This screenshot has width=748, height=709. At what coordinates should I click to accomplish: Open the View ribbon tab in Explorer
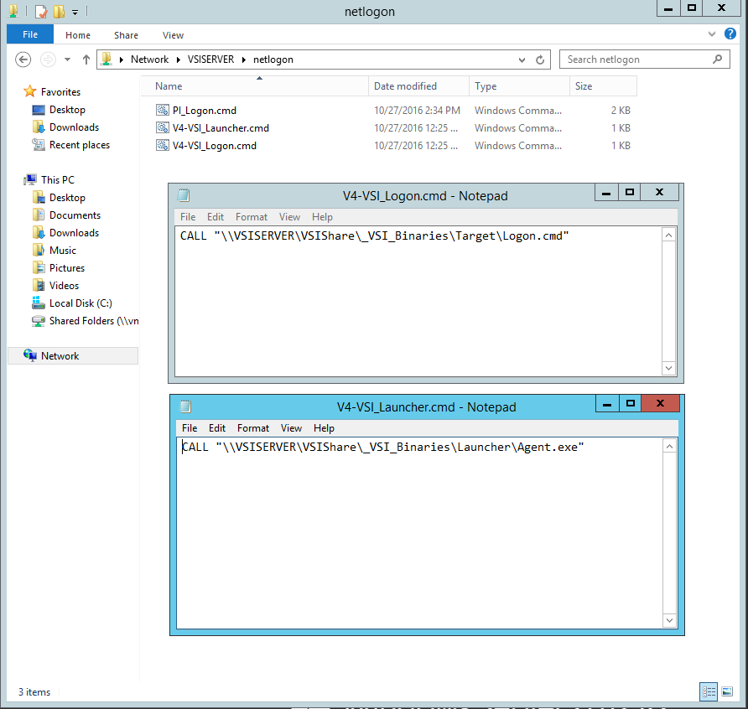pyautogui.click(x=173, y=35)
